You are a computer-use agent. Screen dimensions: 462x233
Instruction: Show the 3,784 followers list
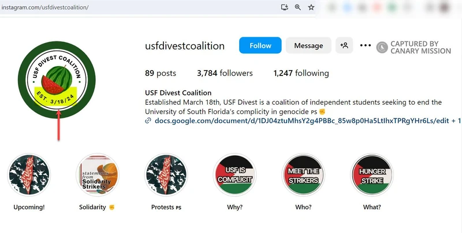pos(225,74)
